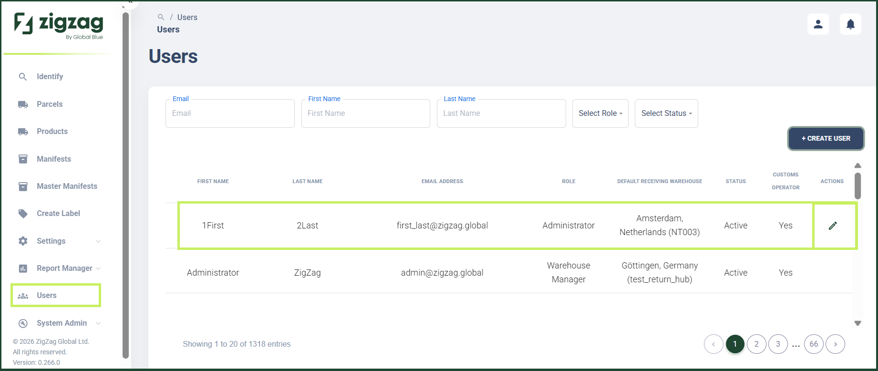Open the Users menu item

[x=56, y=296]
